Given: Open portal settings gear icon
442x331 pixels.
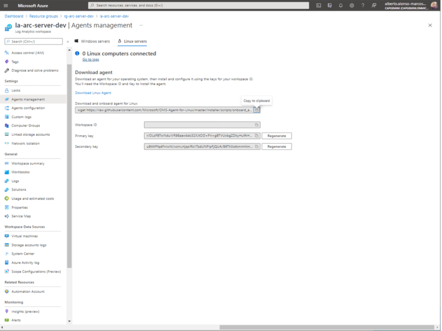Looking at the screenshot, I should point(352,6).
